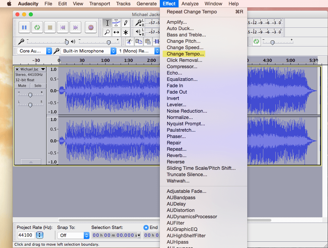Click the Noise Reduction effect entry

point(187,111)
